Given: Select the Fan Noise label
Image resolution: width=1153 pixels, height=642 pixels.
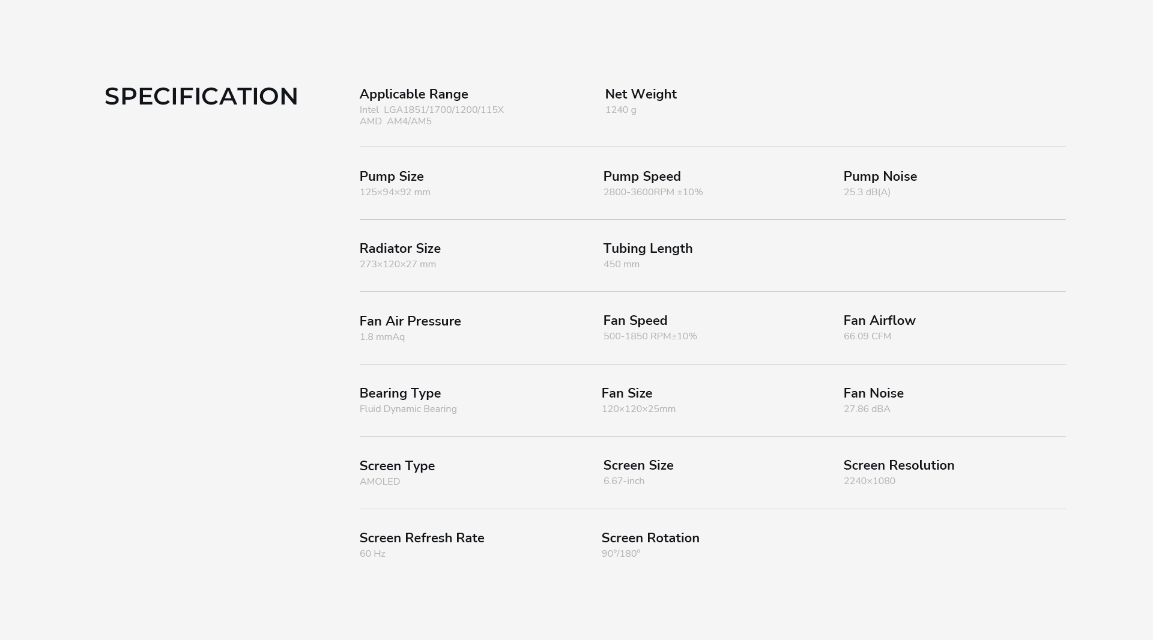Looking at the screenshot, I should coord(873,393).
